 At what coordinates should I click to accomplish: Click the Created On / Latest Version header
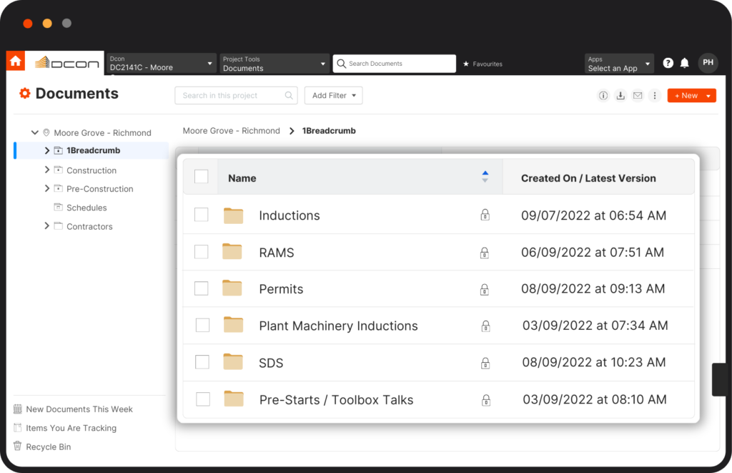[x=588, y=178]
